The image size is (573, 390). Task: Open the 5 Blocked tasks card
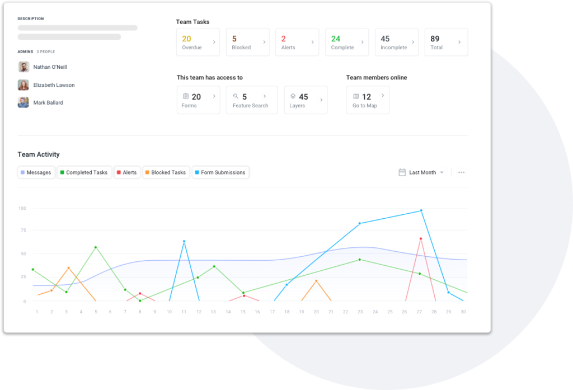coord(248,42)
